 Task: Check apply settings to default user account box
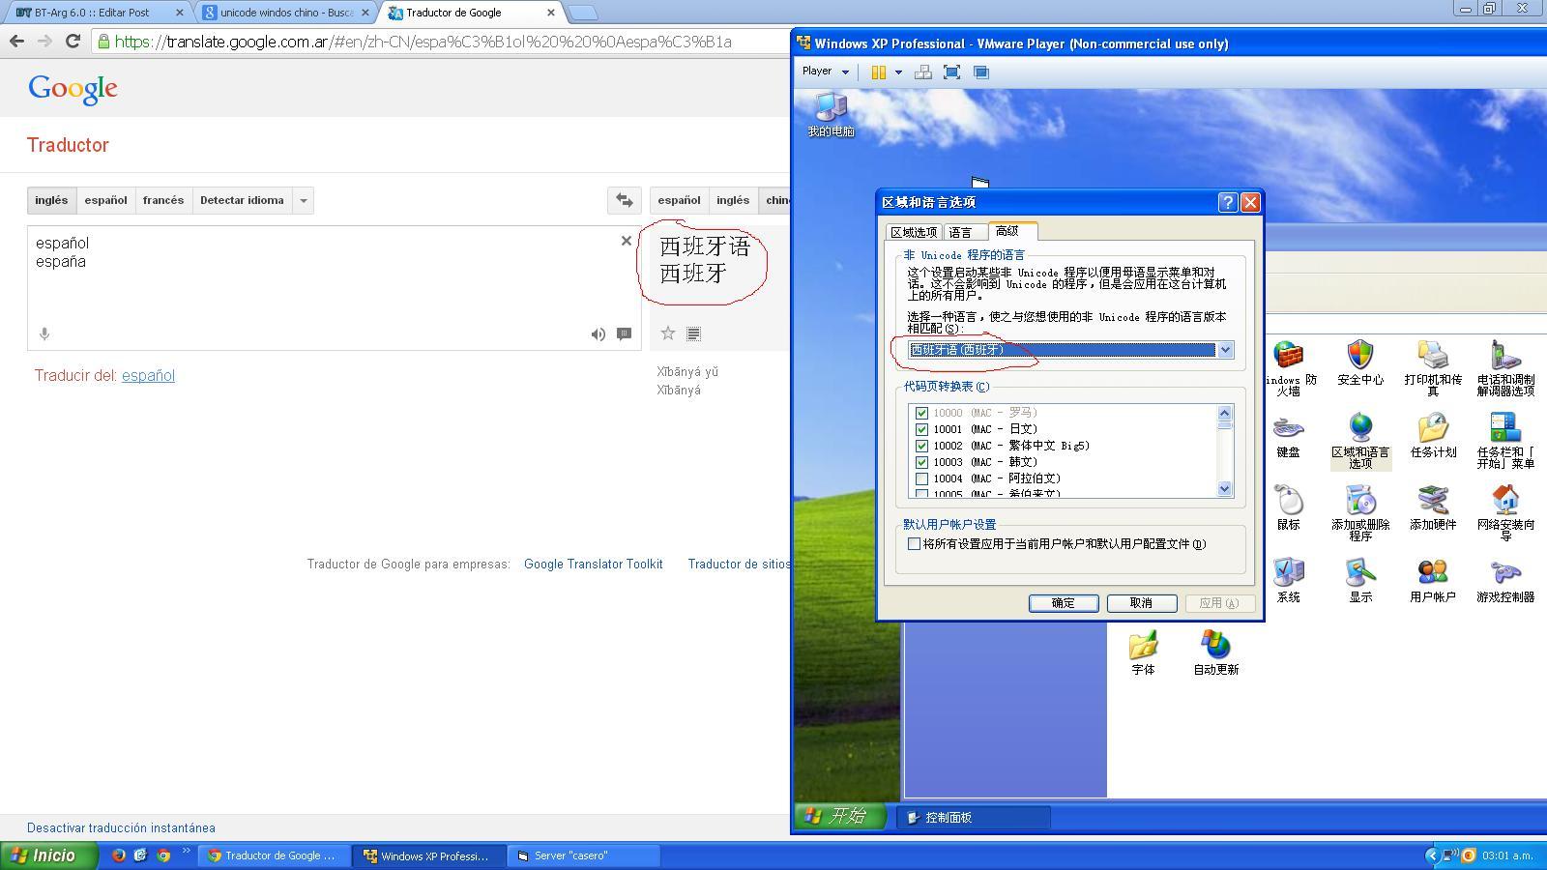(914, 544)
